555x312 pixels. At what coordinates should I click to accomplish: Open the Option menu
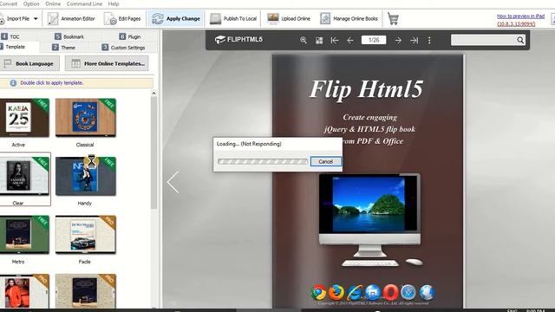[31, 3]
